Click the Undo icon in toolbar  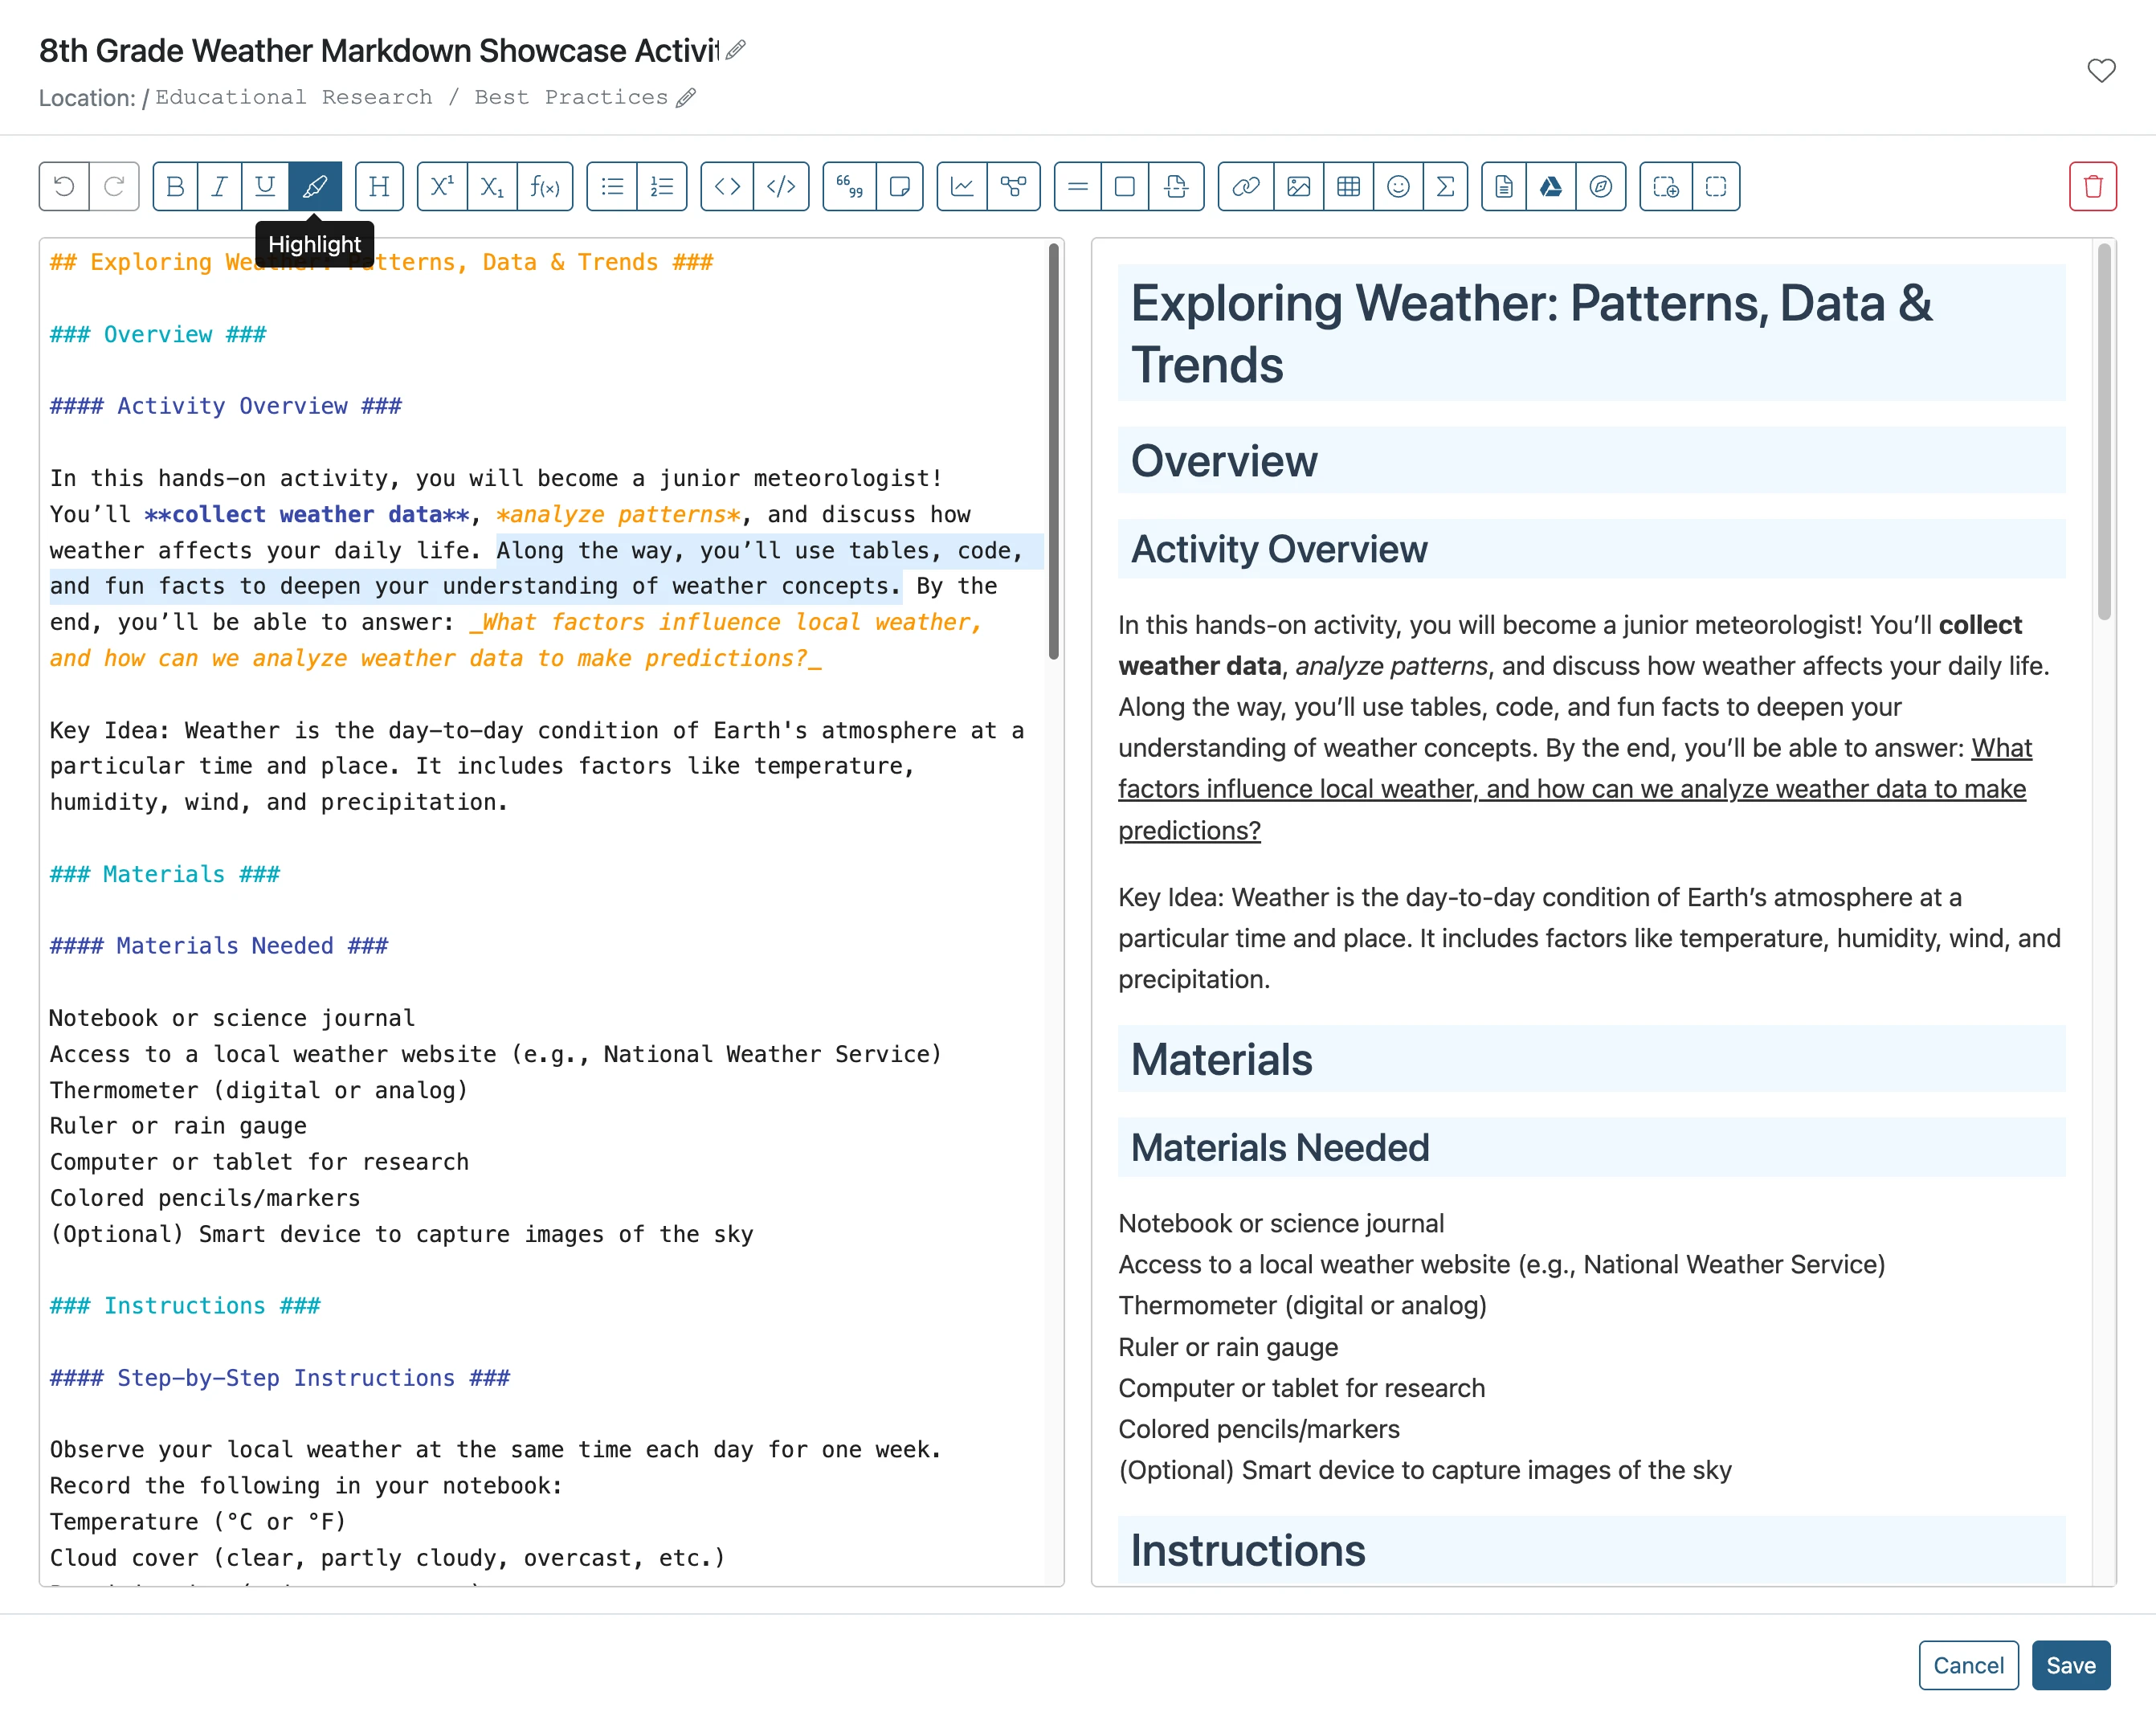click(x=64, y=186)
